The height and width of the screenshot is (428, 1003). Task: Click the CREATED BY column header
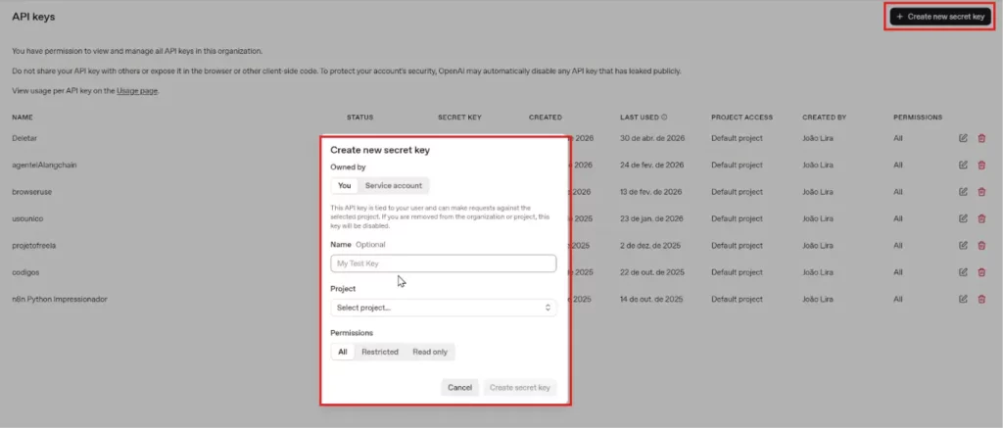825,118
